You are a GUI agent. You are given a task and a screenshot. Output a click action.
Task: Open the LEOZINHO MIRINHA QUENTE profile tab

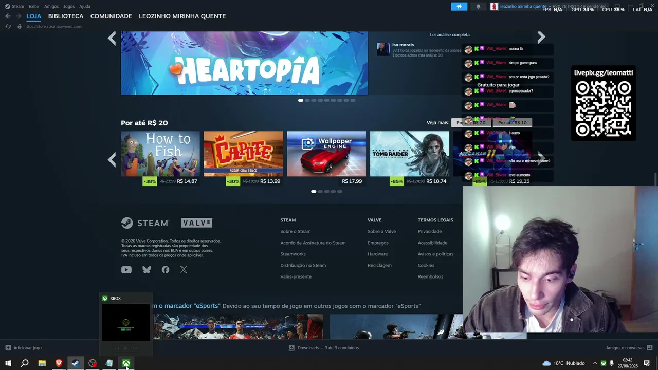[x=182, y=16]
